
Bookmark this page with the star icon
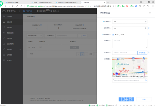(x=21, y=6)
